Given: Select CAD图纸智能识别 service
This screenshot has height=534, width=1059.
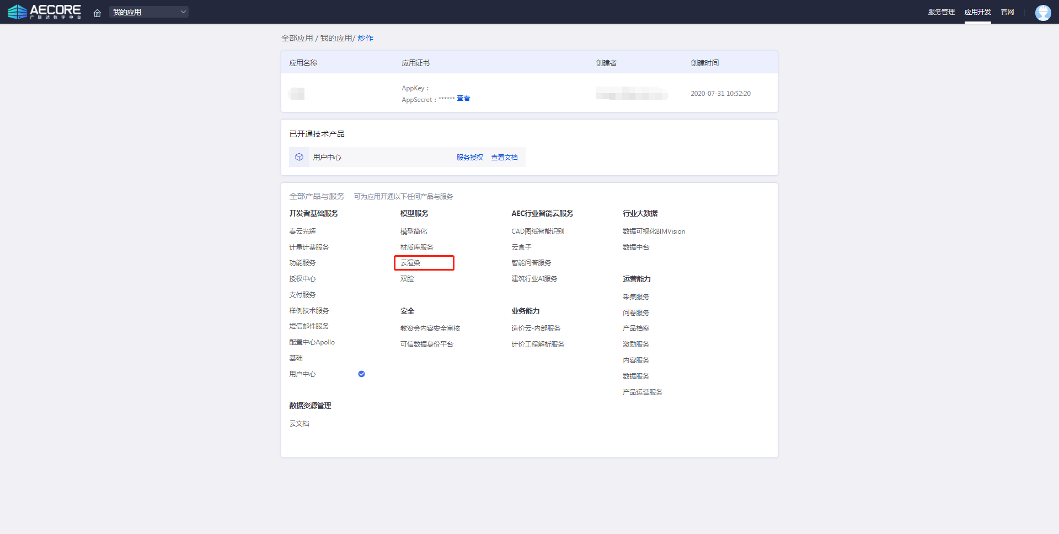Looking at the screenshot, I should pos(537,231).
